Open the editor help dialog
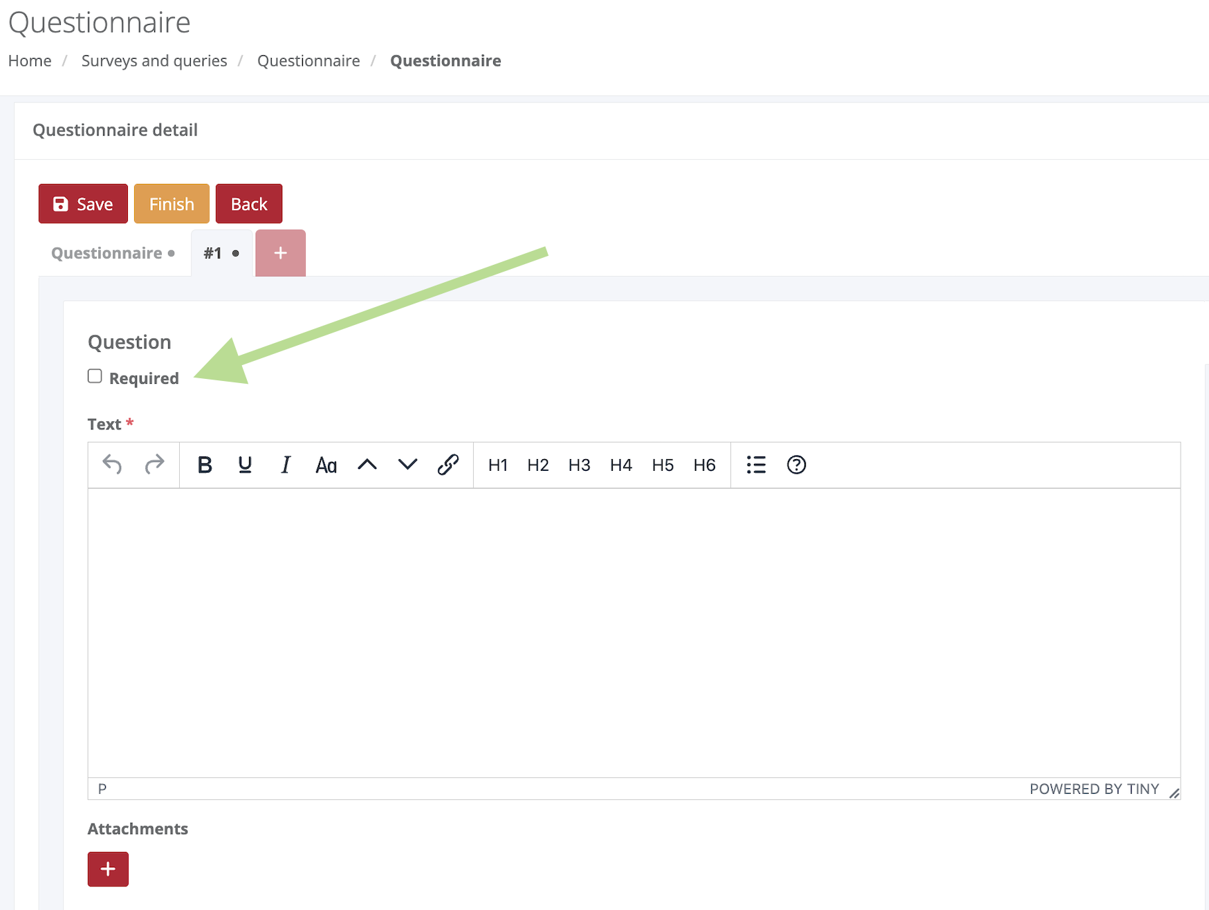 (797, 465)
